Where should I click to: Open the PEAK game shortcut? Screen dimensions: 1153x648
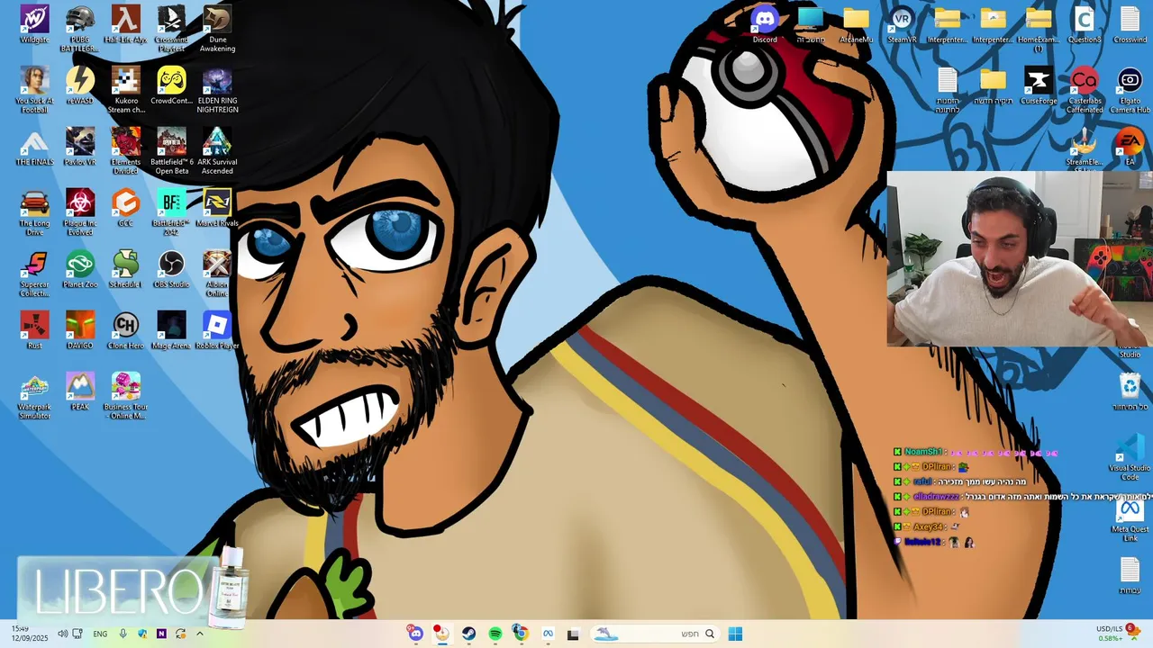(x=80, y=391)
